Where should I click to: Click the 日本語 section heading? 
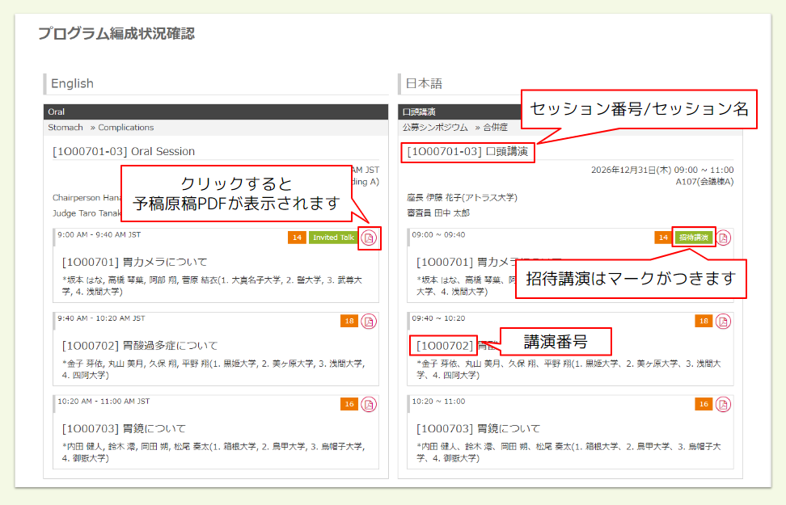[x=424, y=83]
